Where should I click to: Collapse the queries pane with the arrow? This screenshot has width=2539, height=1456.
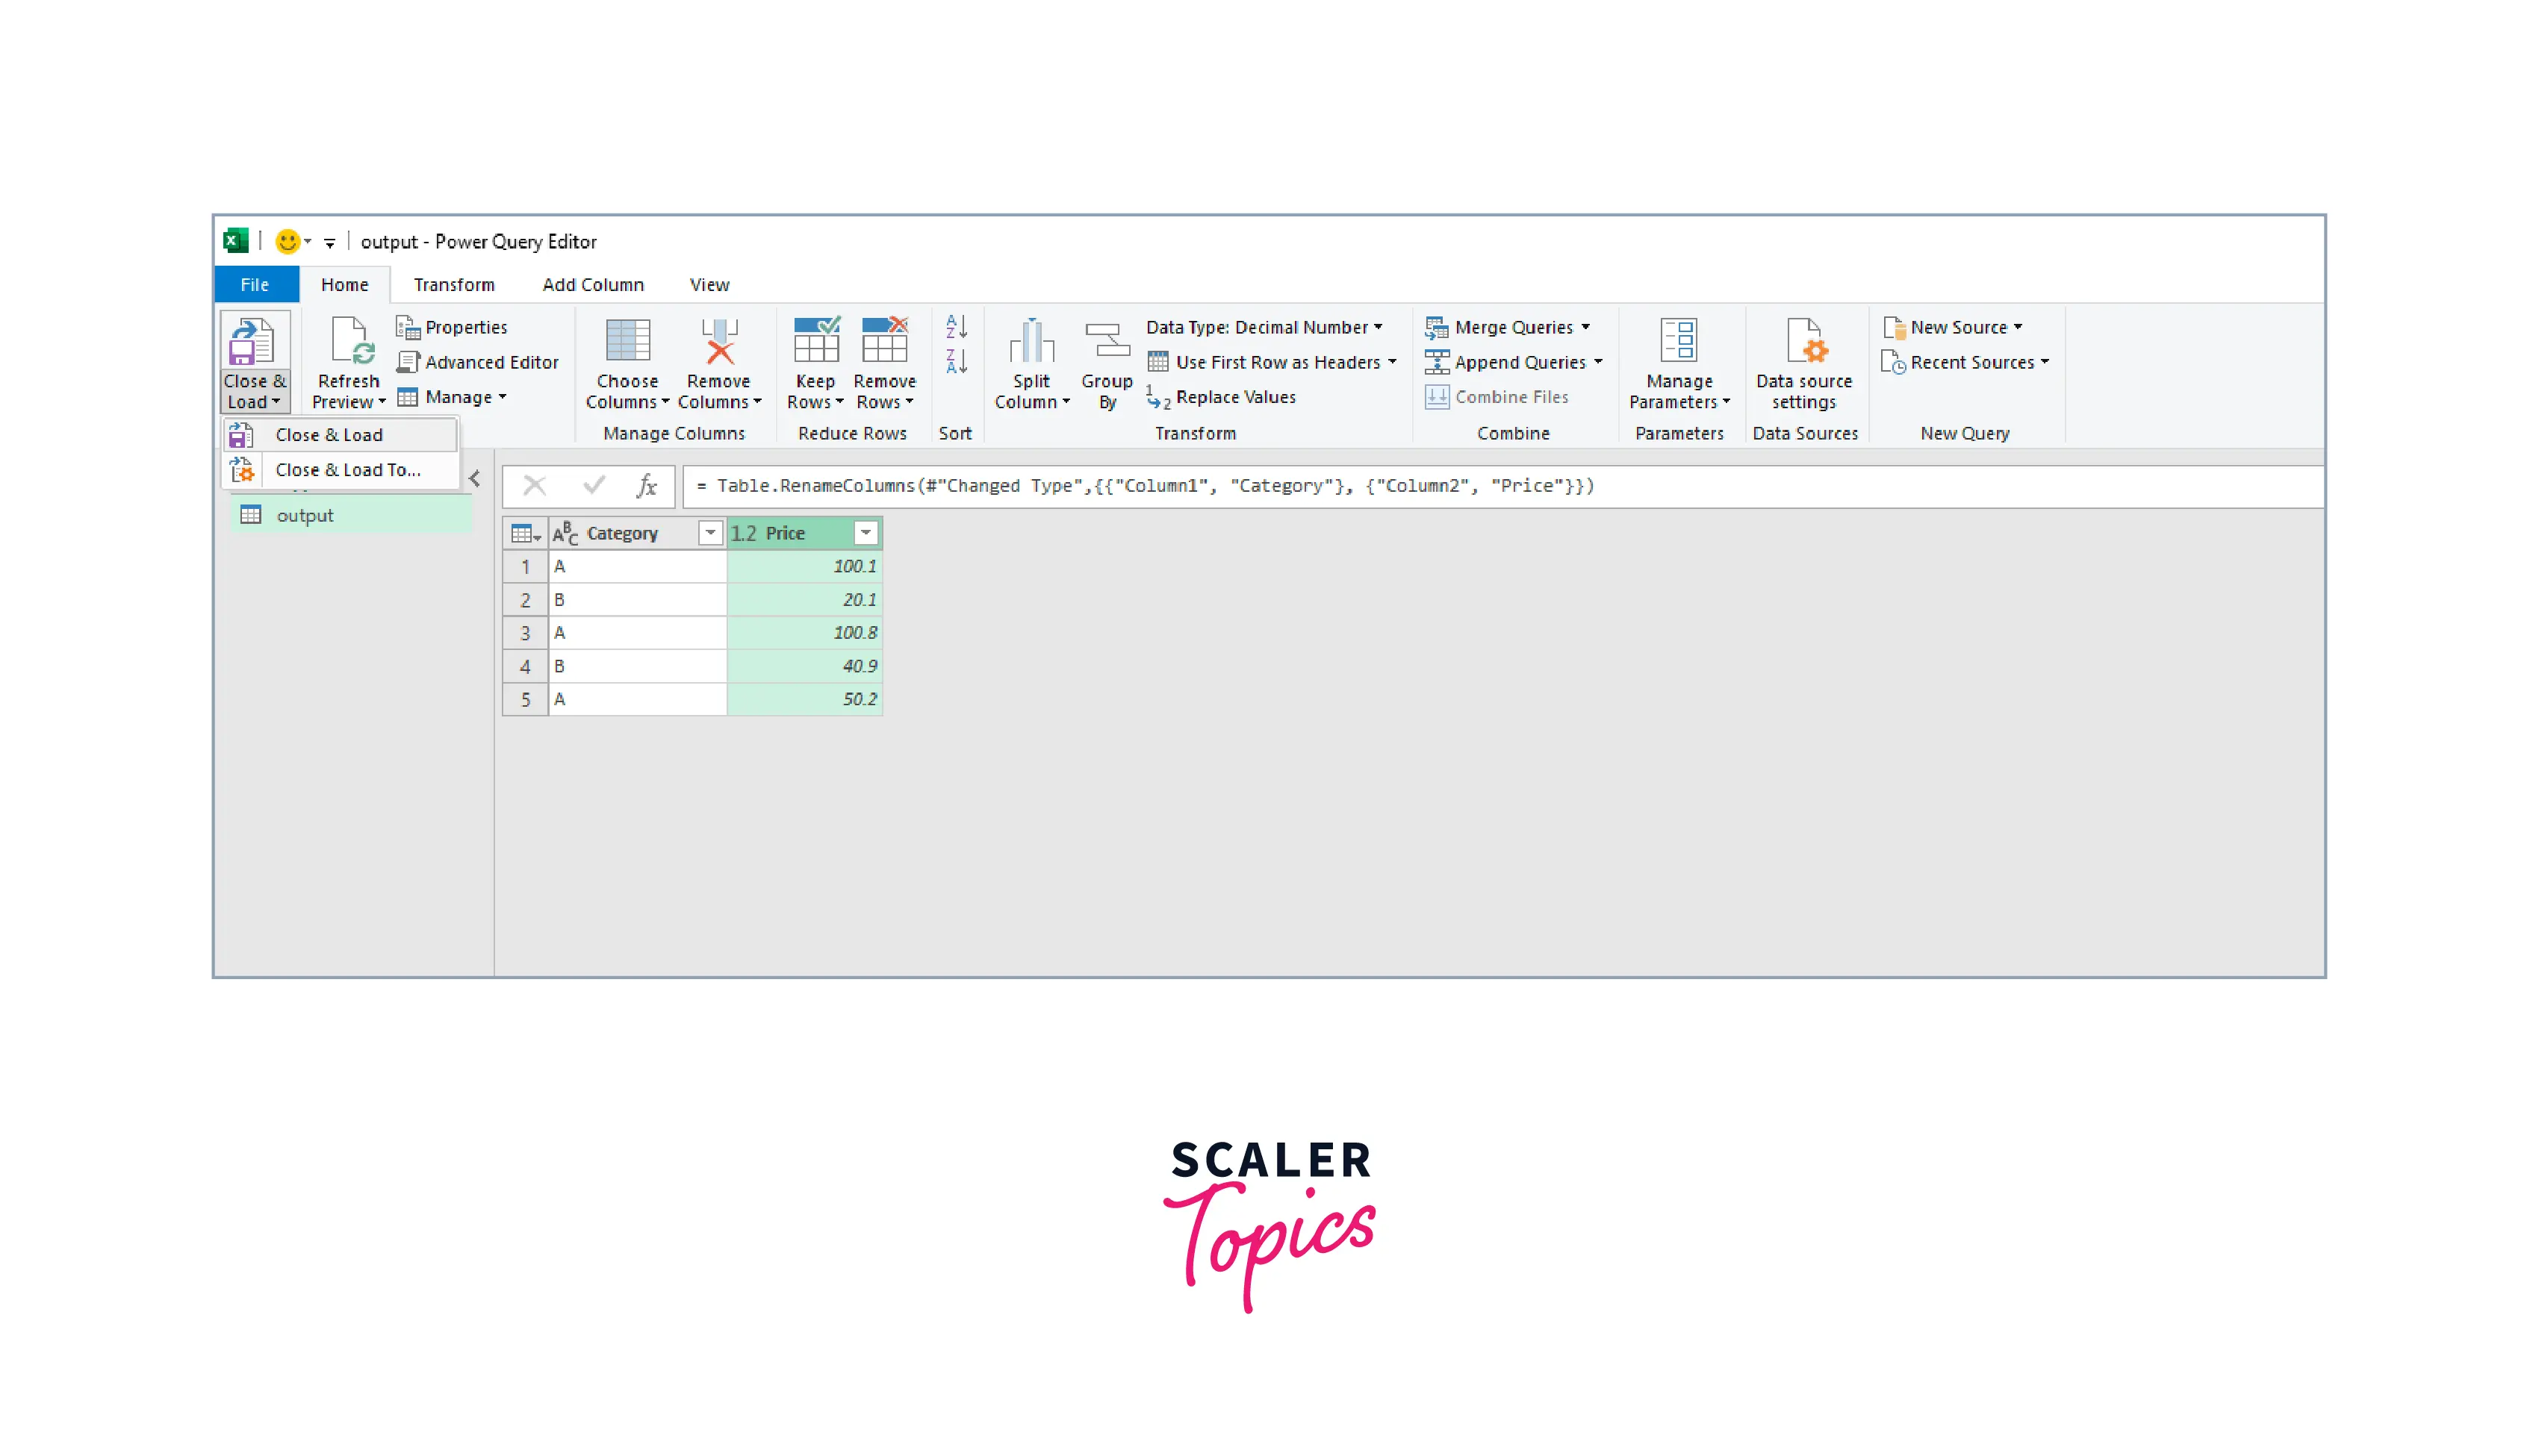click(x=475, y=479)
